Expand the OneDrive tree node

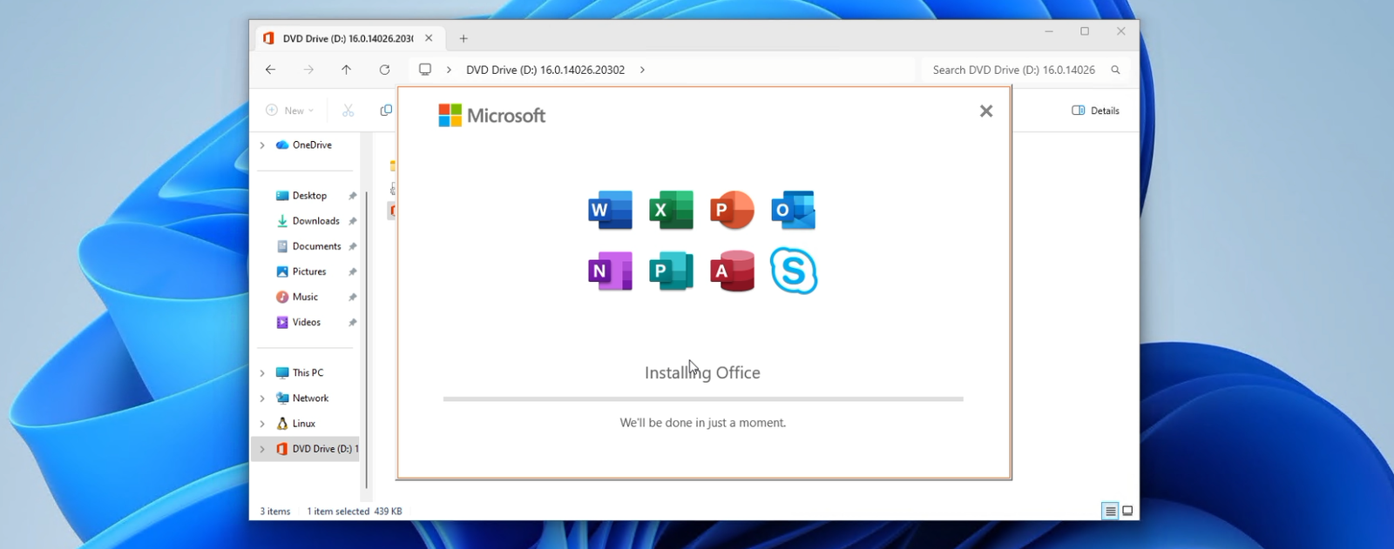tap(262, 145)
